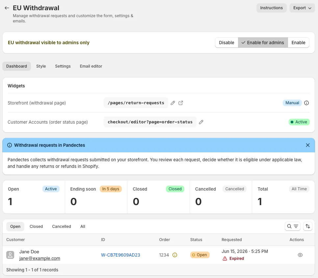Select Enable for admins option
This screenshot has width=318, height=278.
pyautogui.click(x=263, y=43)
